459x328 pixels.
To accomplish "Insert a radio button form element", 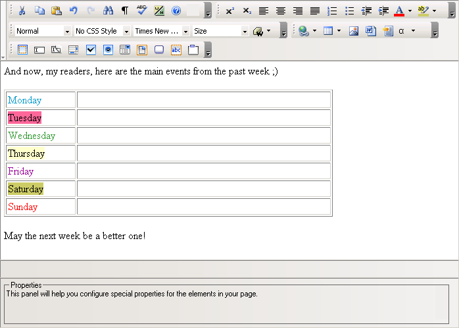I will click(x=109, y=49).
